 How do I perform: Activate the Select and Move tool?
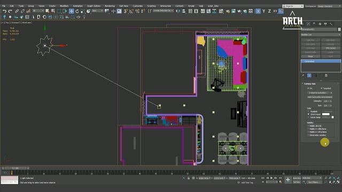pos(71,11)
